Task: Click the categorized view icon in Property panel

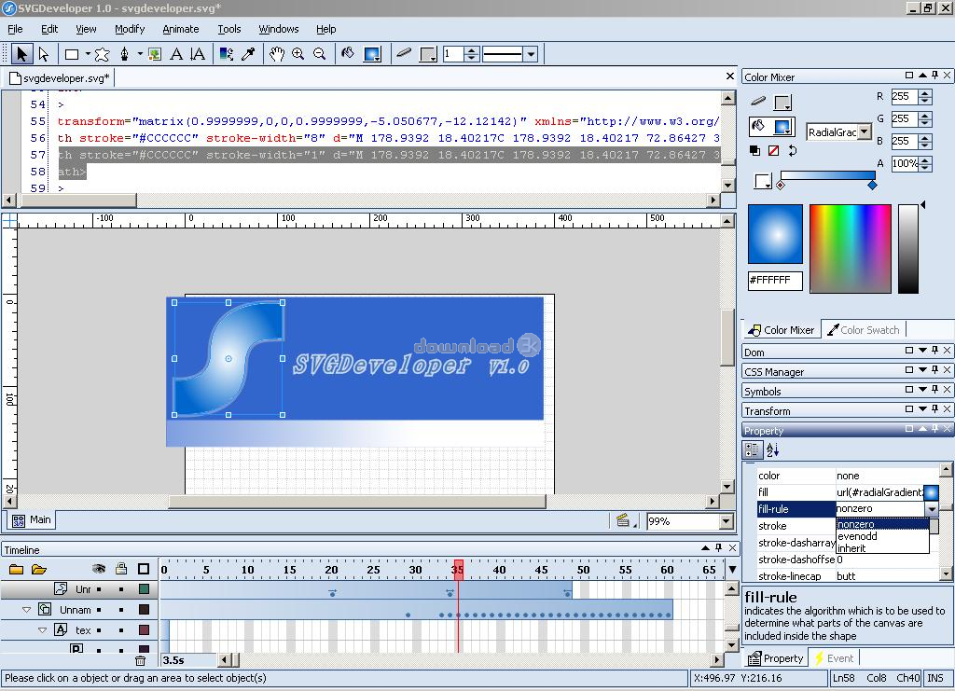Action: tap(753, 449)
